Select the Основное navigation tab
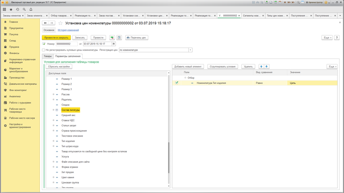The image size is (344, 193). [49, 30]
